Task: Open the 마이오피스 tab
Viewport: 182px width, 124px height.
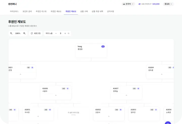Action: point(14,11)
